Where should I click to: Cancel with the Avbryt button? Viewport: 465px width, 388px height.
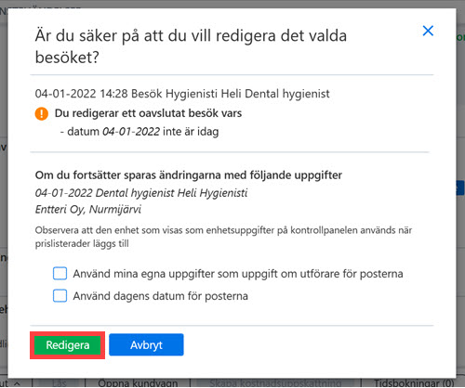pyautogui.click(x=146, y=344)
